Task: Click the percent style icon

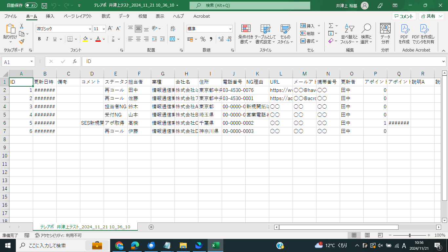Action: click(203, 39)
